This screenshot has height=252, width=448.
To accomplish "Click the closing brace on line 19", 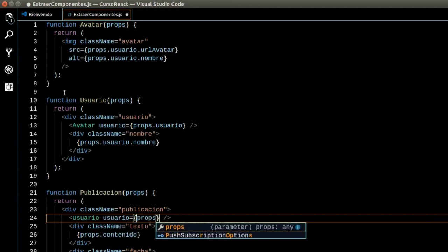I will point(48,176).
